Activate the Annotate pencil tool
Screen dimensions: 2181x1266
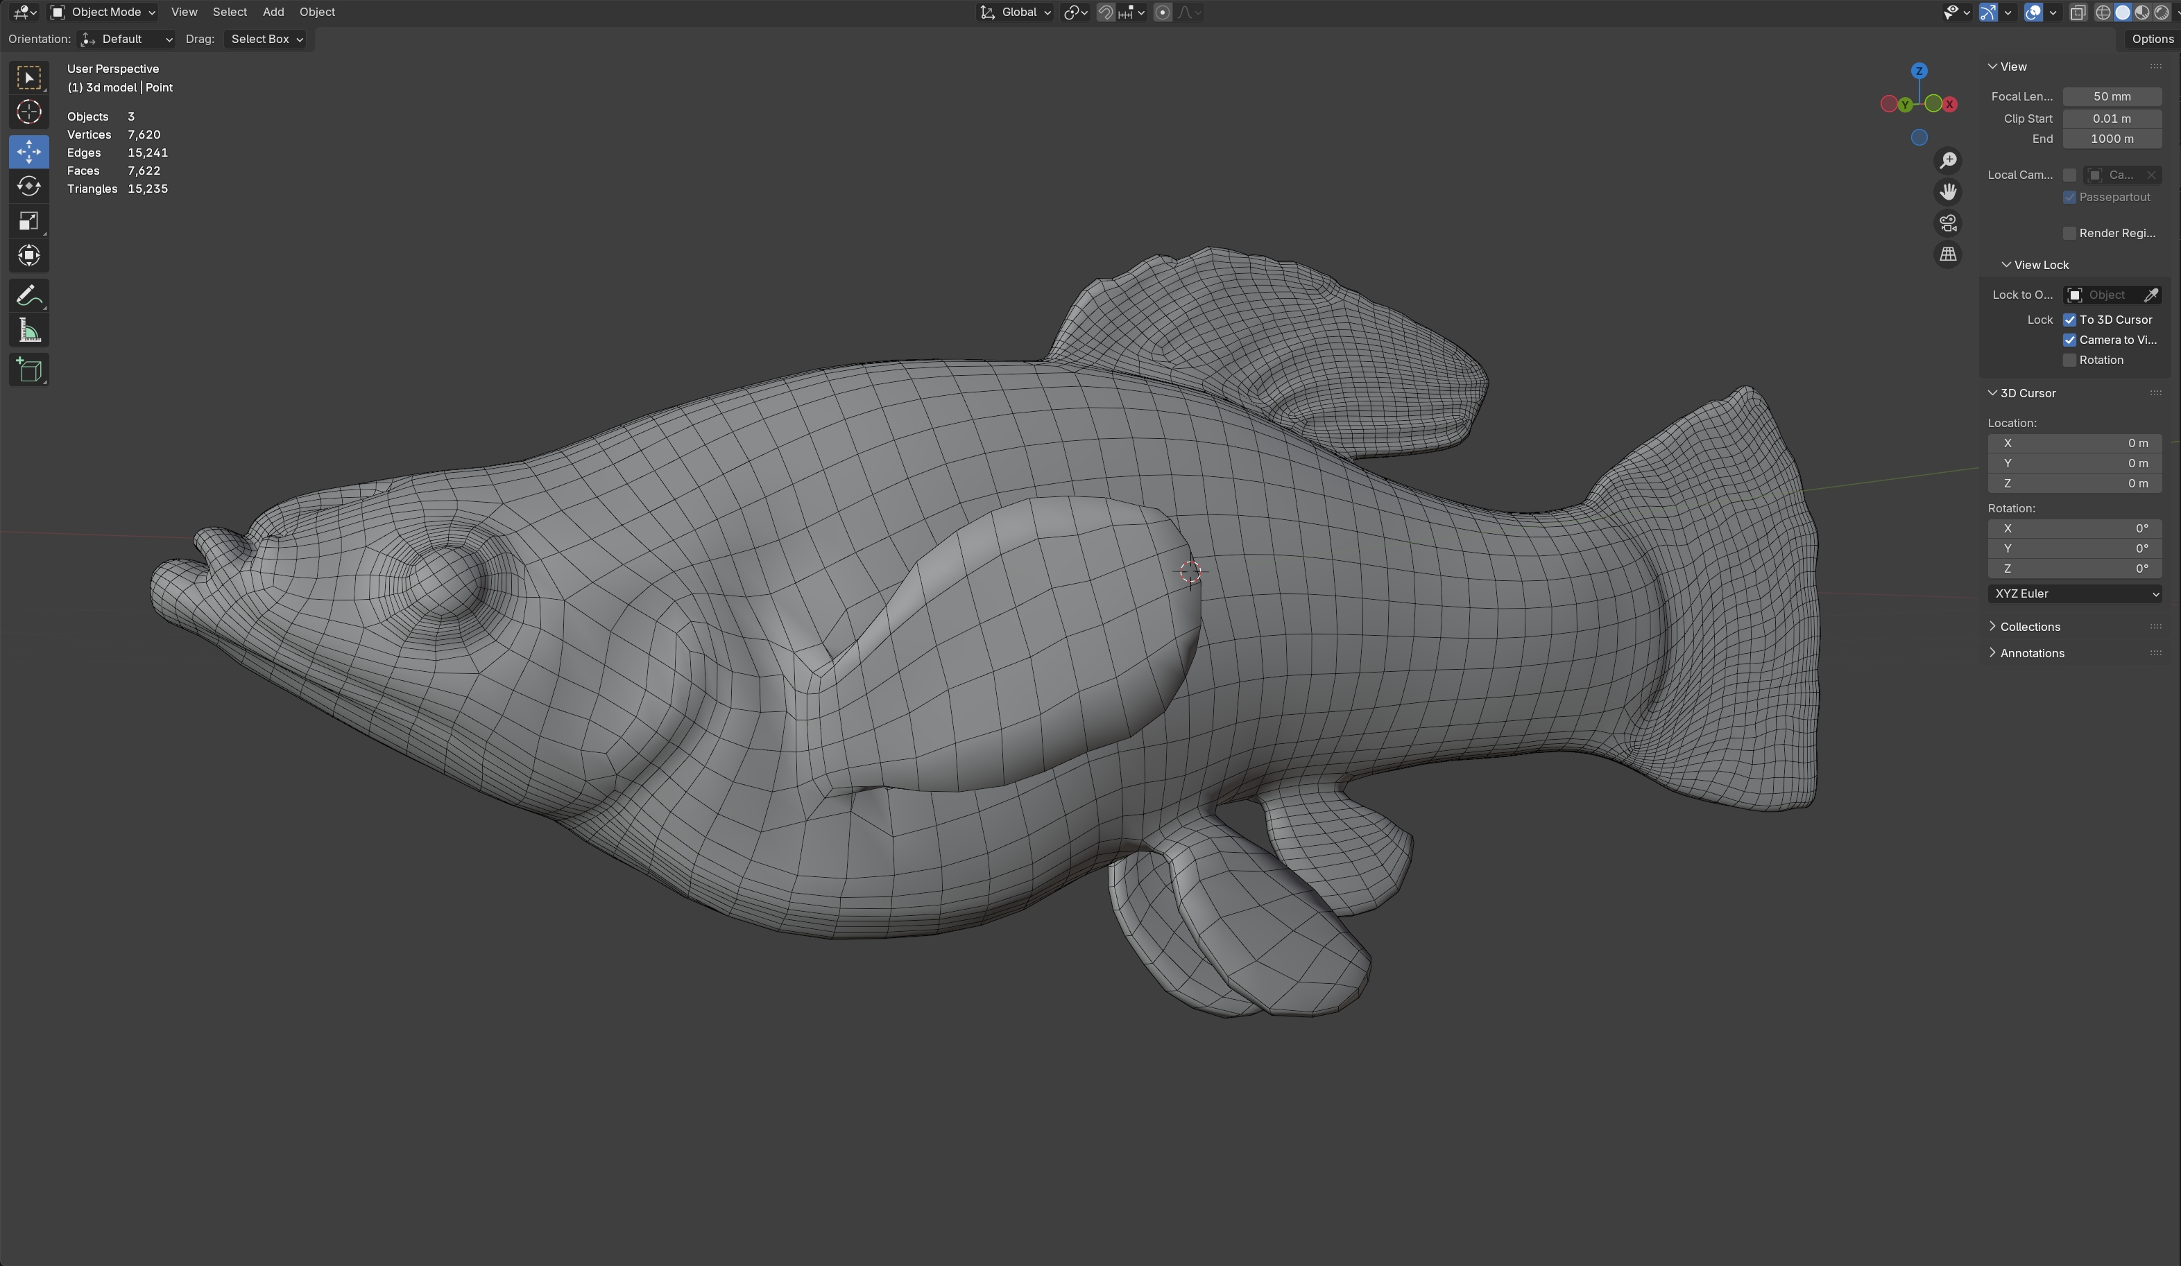pyautogui.click(x=28, y=296)
